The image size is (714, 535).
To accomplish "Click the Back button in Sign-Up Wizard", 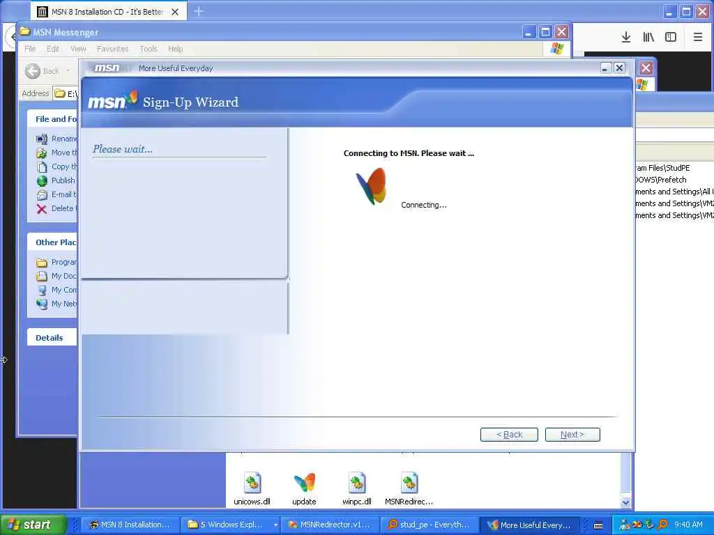I will click(x=509, y=435).
